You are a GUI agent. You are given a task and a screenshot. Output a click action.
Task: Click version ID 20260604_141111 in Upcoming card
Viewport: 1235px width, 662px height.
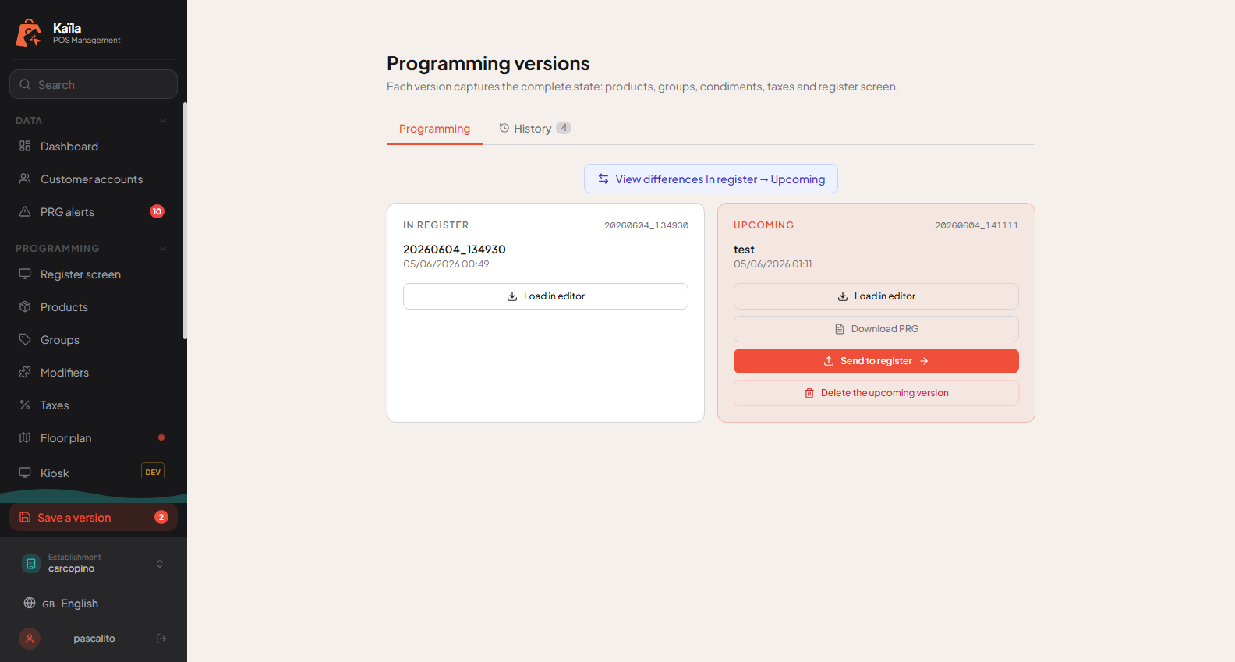pos(977,225)
